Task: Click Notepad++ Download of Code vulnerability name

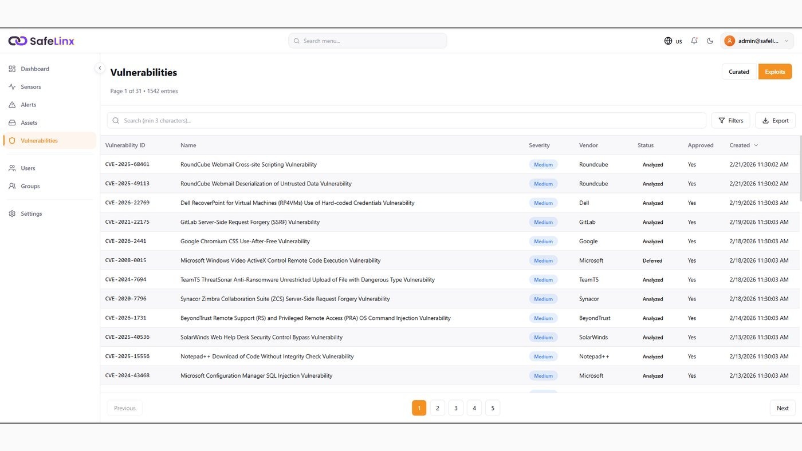Action: coord(267,356)
